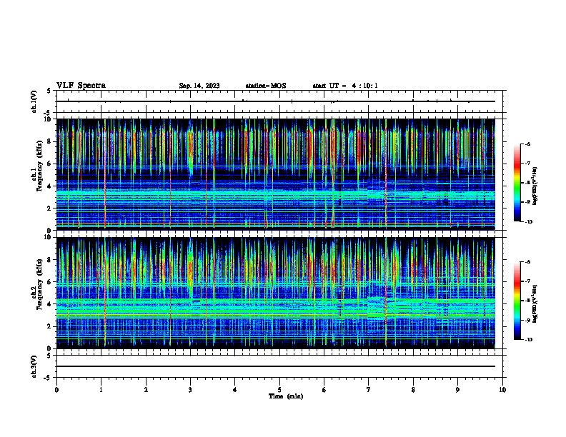Screen dimensions: 566x437
Task: Click the ch.2 frequency tick label "8"
Action: [49, 260]
